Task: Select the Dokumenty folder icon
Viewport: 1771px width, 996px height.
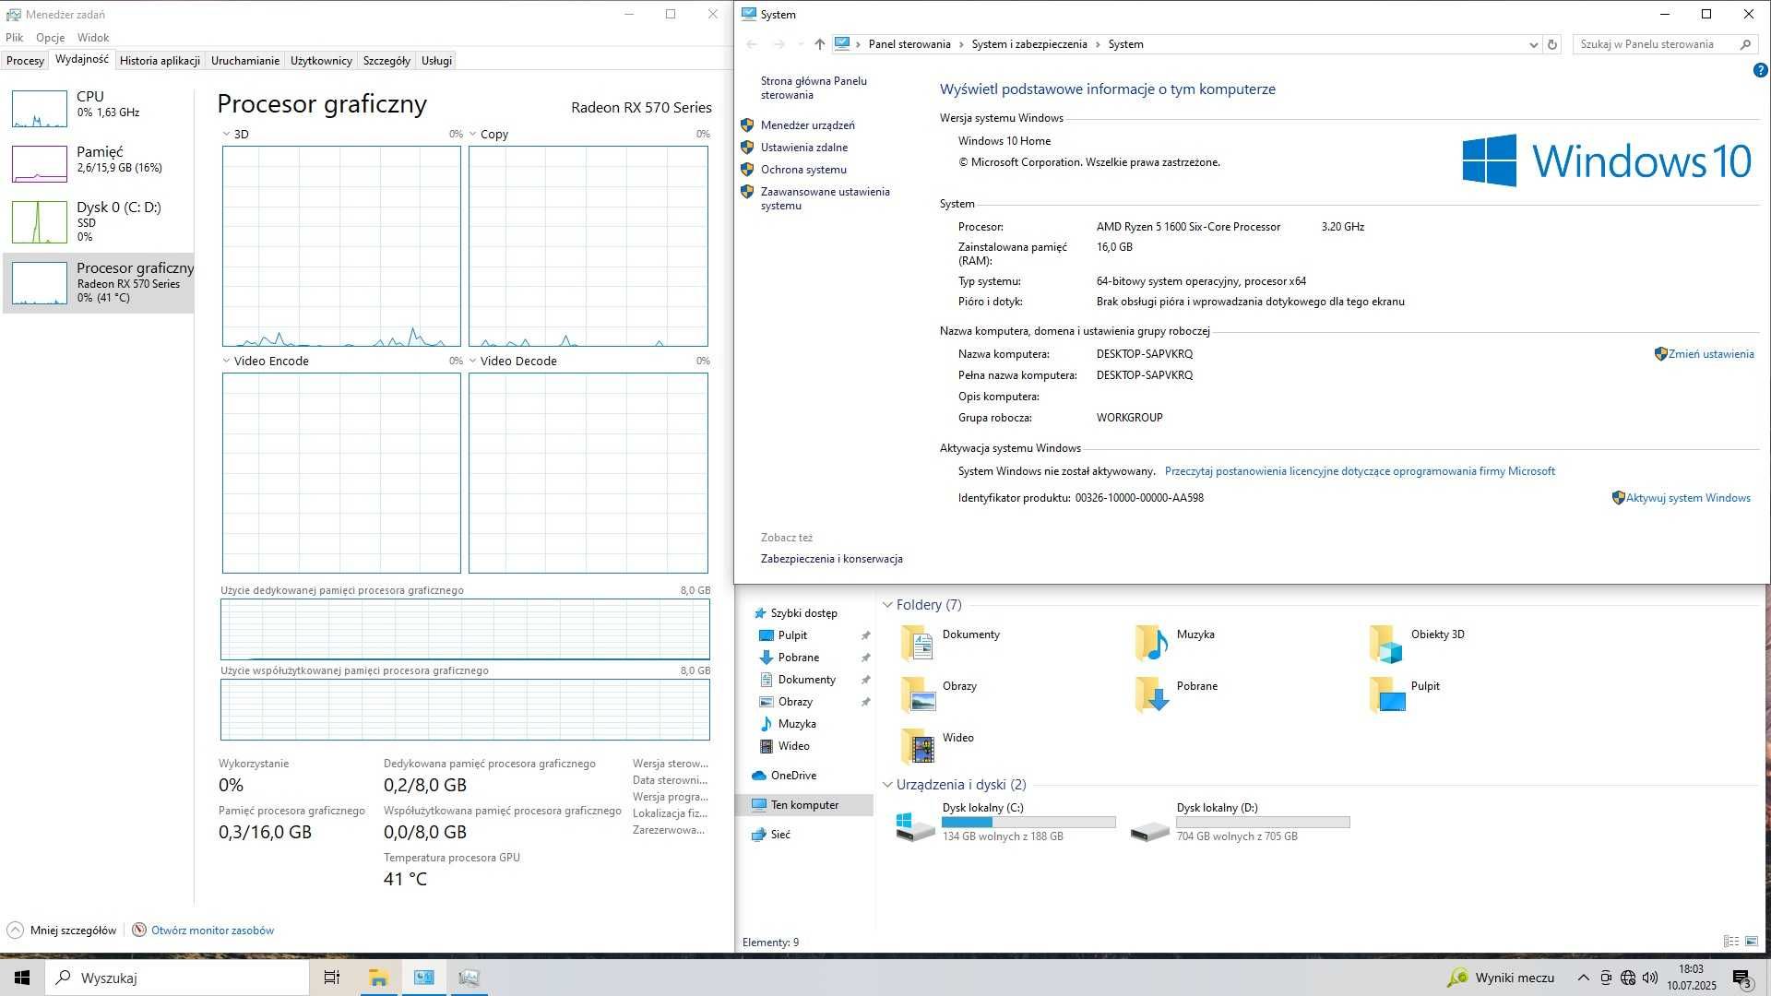Action: tap(919, 643)
